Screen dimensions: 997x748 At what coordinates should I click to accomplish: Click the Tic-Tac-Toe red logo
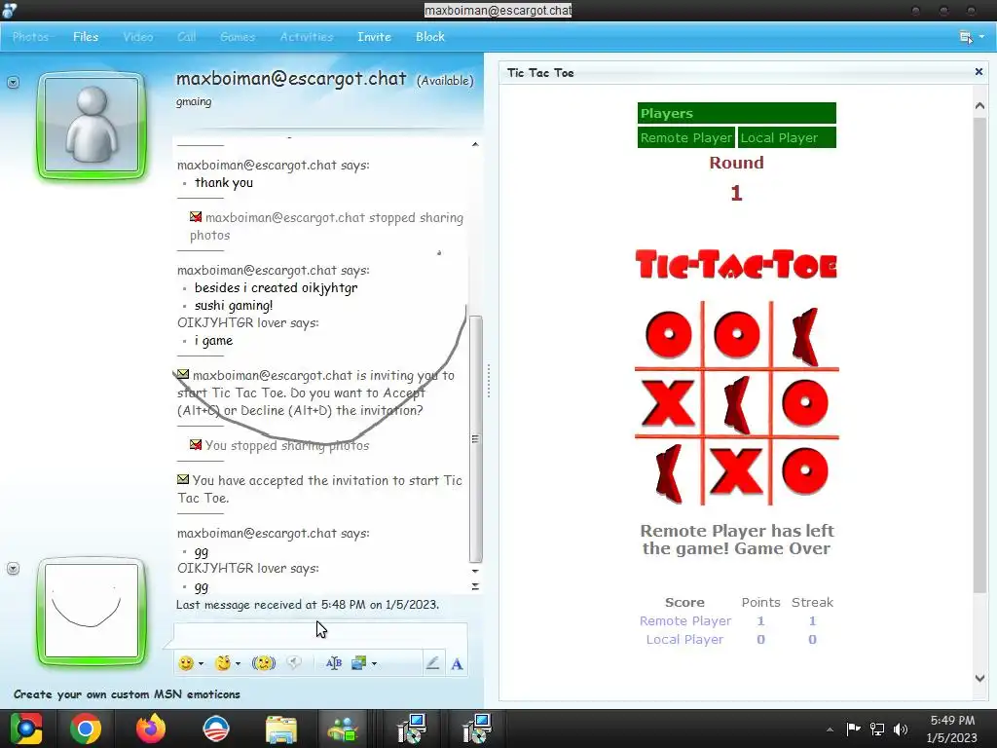[736, 265]
